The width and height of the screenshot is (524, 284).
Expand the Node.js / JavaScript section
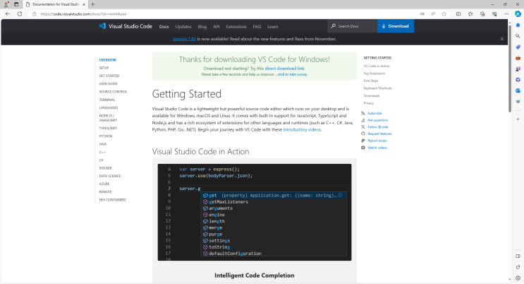[108, 118]
